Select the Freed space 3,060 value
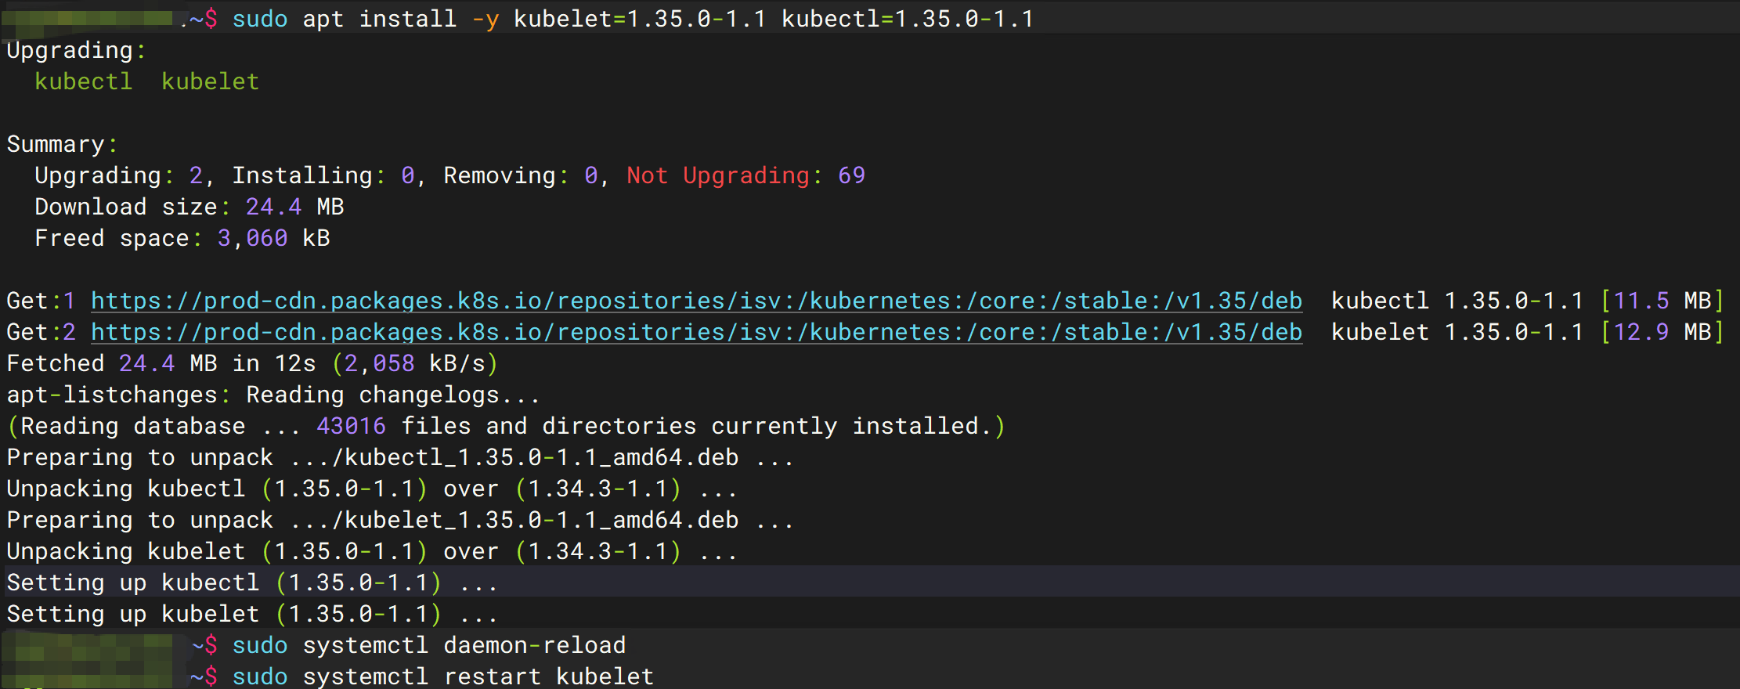This screenshot has width=1740, height=689. (x=252, y=238)
